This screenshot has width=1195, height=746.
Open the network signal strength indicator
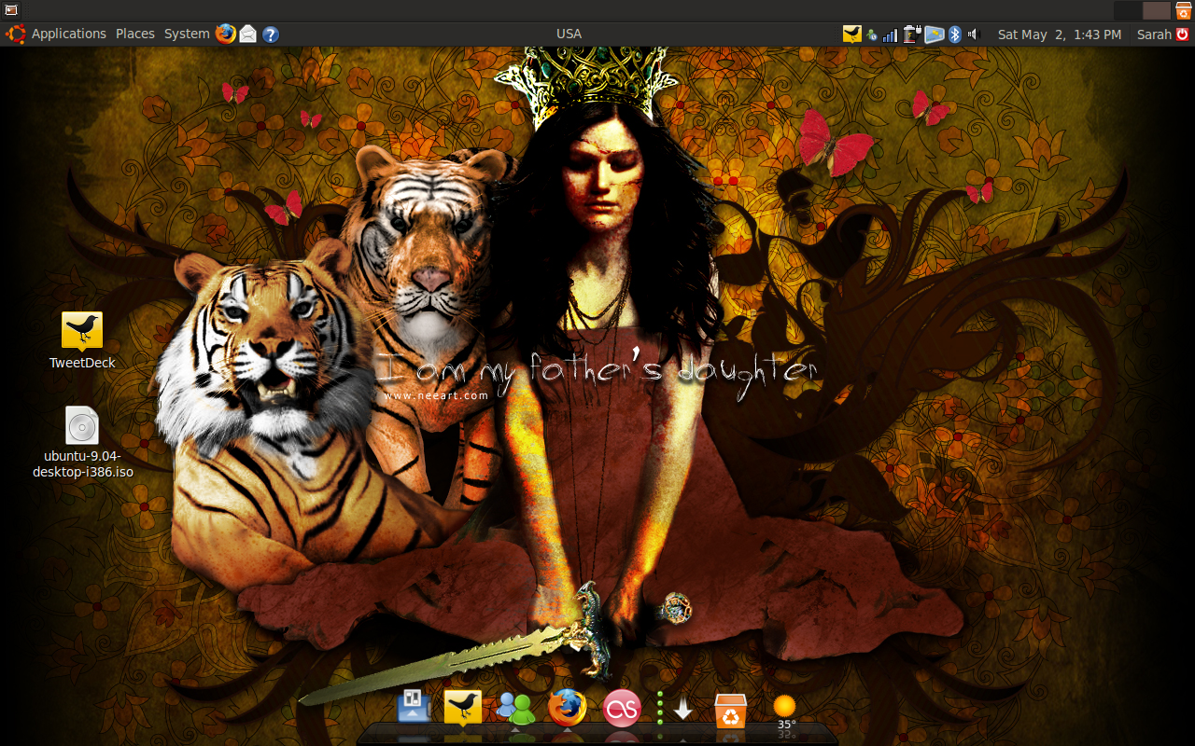[x=890, y=35]
